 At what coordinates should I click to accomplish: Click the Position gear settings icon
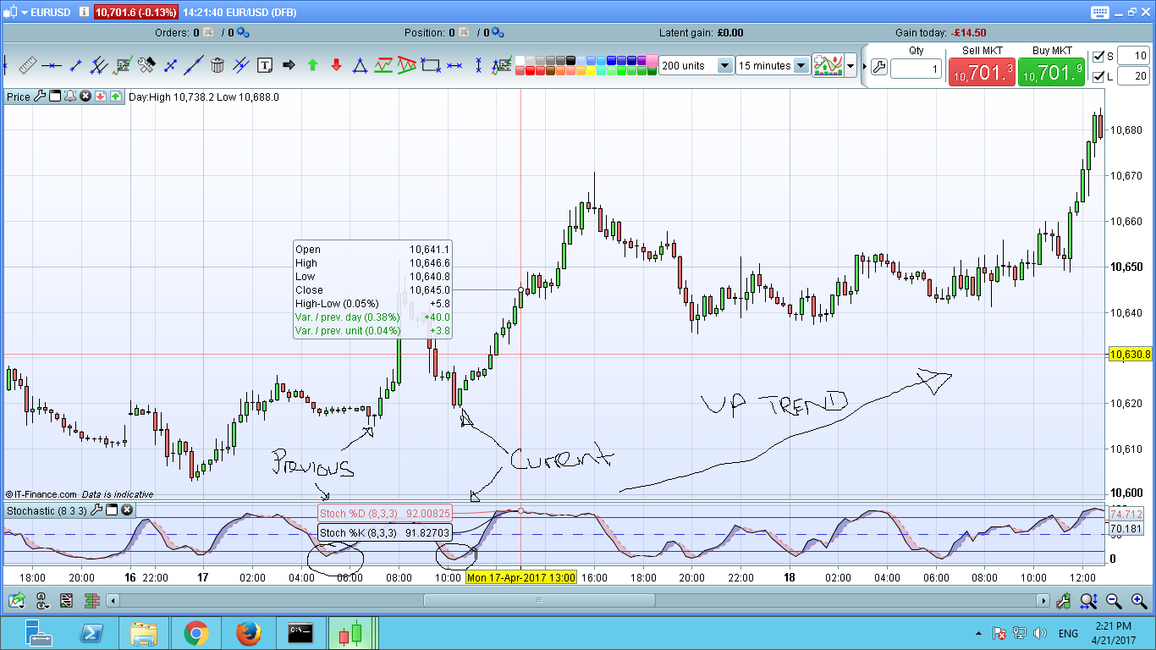[x=497, y=32]
